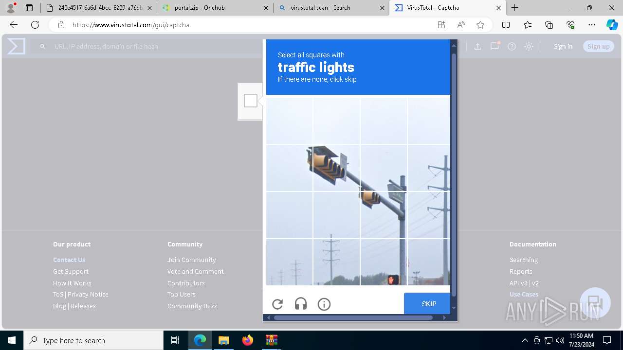Open Vote and Comment link
Image resolution: width=623 pixels, height=350 pixels.
(196, 271)
